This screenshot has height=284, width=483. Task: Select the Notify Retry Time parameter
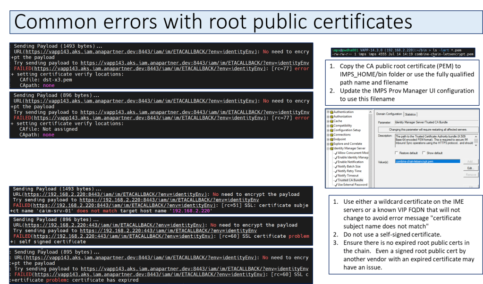(x=350, y=171)
